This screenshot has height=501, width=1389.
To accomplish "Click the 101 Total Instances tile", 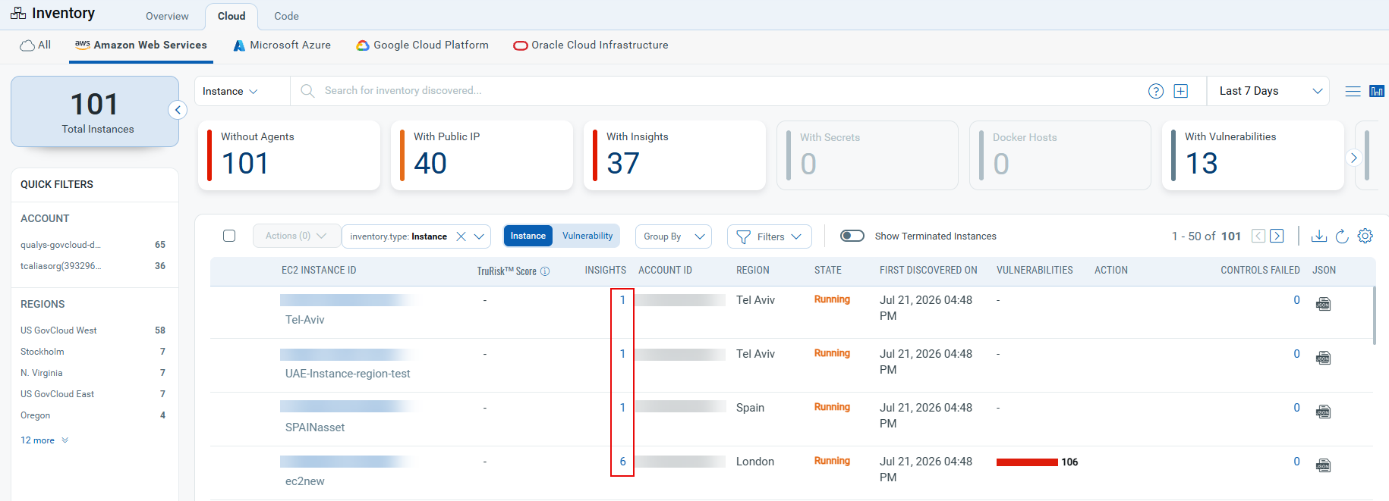I will 95,111.
